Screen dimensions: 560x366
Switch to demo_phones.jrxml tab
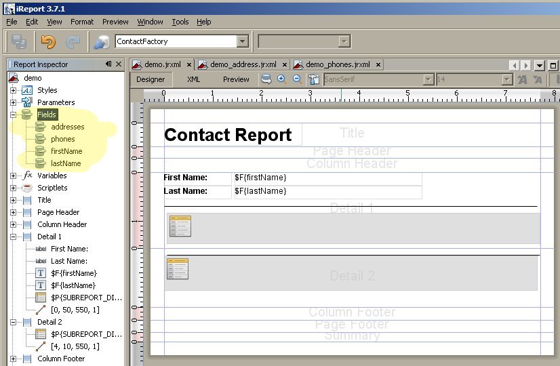point(338,64)
